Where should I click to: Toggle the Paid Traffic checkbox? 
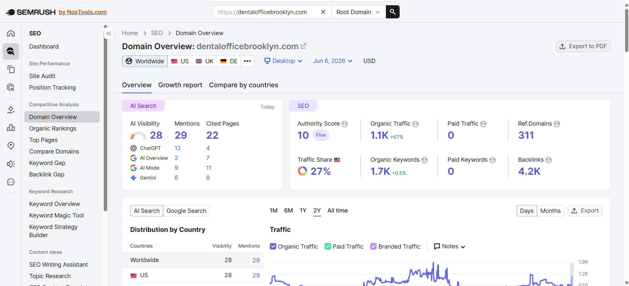click(328, 246)
